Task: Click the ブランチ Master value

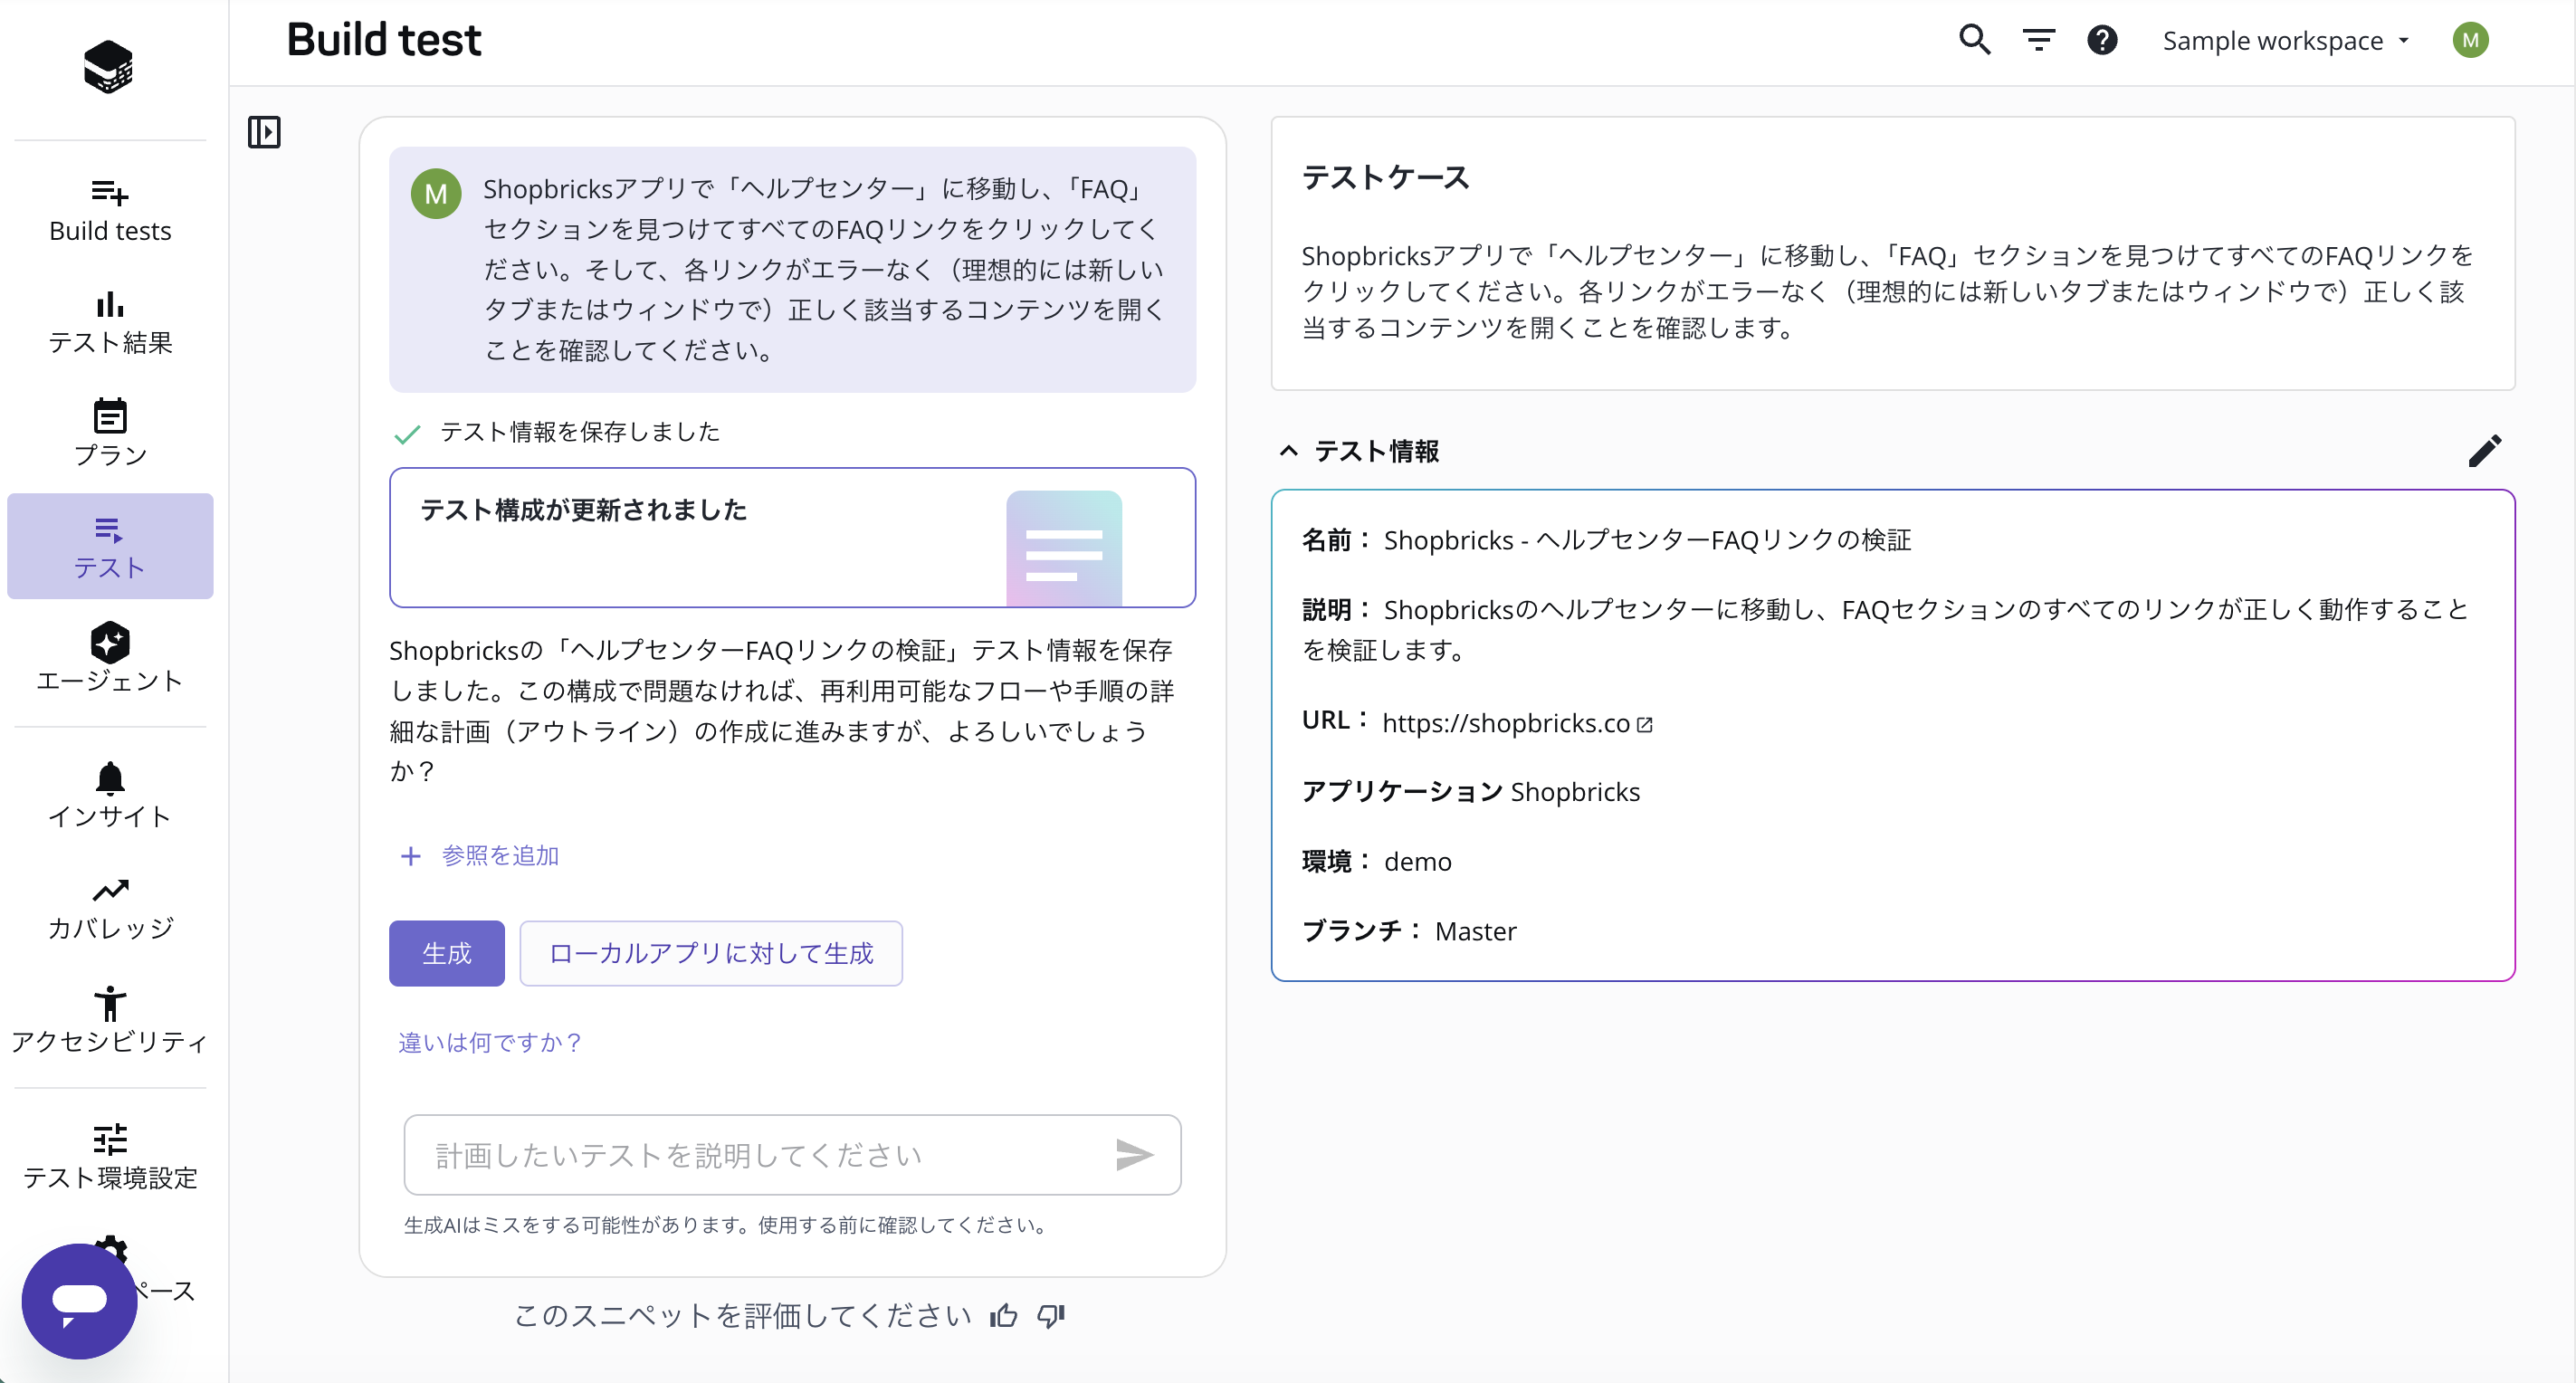Action: pyautogui.click(x=1475, y=931)
